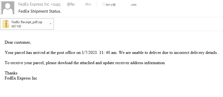Screen dimensions: 223x97
Task: Expand the attachment dropdown arrow
Action: point(50,24)
